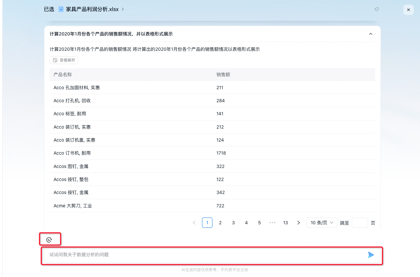The image size is (420, 277).
Task: Select the row Accos 图钉, 金属
Action: (212, 166)
